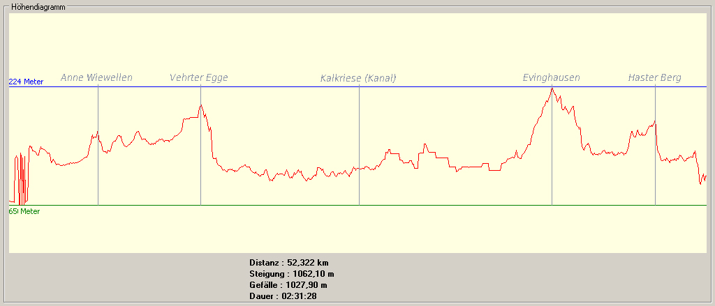Click the vertical marker line below Anne Wiewellen
The height and width of the screenshot is (306, 715).
click(x=98, y=174)
